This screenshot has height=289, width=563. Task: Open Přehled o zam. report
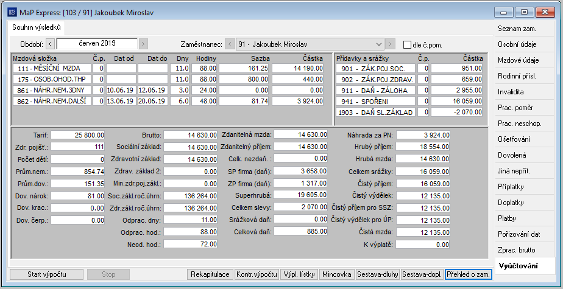point(469,274)
